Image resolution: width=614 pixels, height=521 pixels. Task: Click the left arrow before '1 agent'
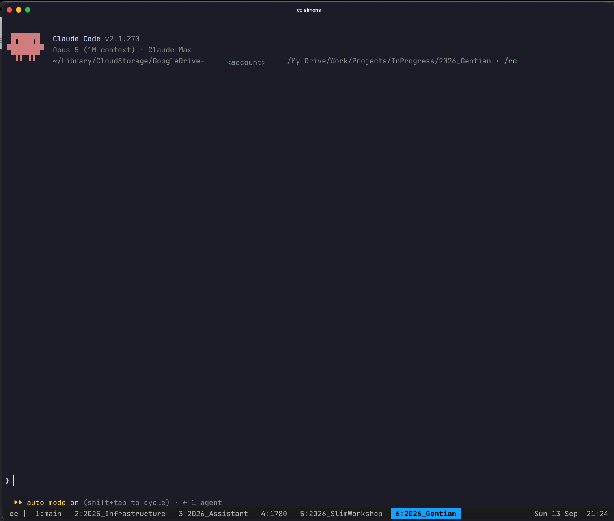(x=185, y=502)
